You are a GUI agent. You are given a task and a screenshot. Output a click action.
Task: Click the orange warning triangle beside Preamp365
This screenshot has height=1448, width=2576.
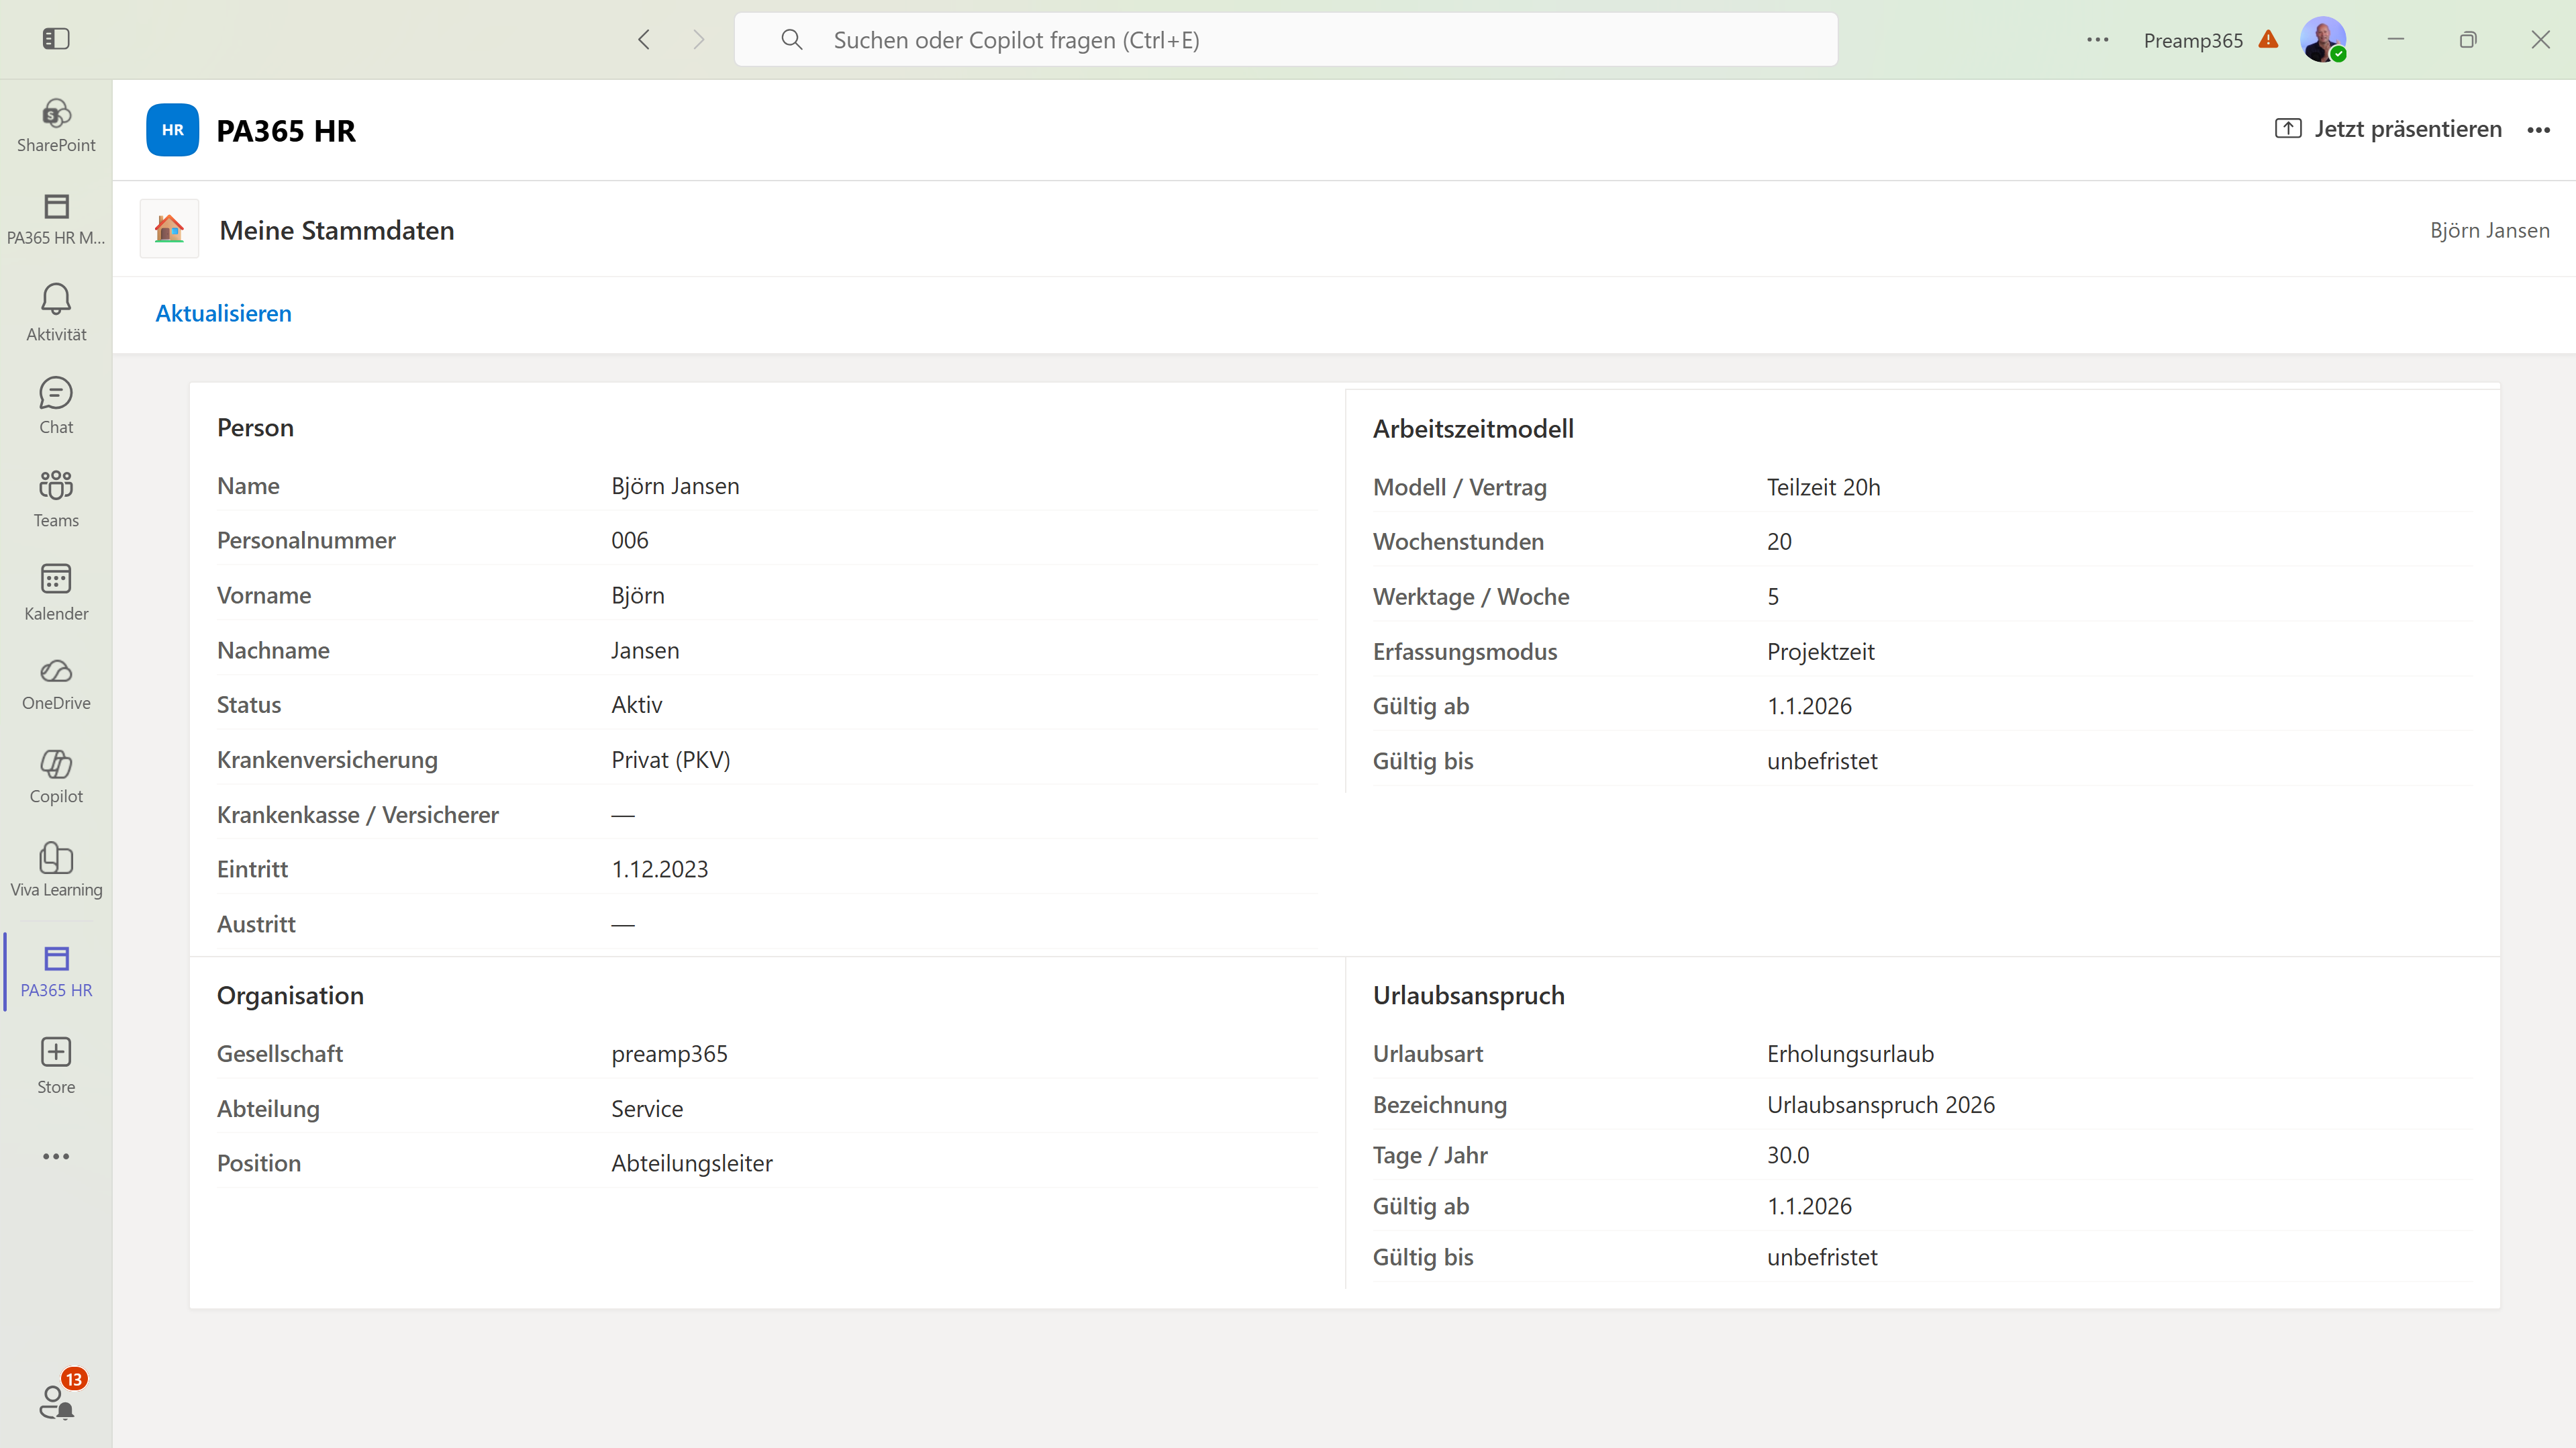pos(2268,39)
